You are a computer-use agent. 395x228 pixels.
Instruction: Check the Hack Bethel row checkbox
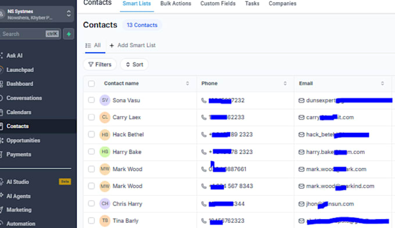(x=91, y=135)
